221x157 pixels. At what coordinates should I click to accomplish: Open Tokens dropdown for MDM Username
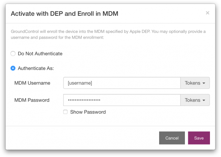pos(195,83)
